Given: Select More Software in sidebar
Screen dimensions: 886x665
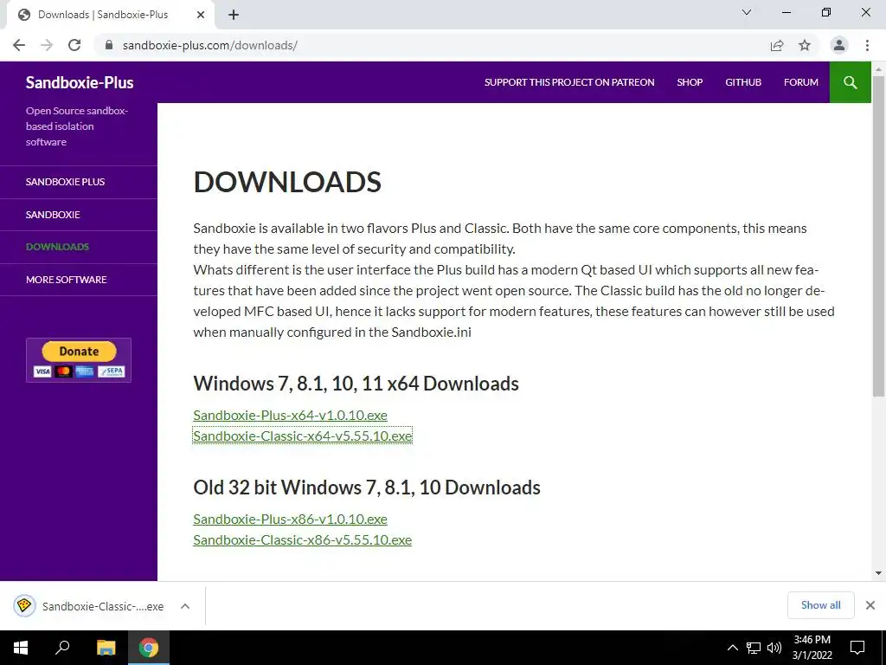Looking at the screenshot, I should (x=79, y=280).
